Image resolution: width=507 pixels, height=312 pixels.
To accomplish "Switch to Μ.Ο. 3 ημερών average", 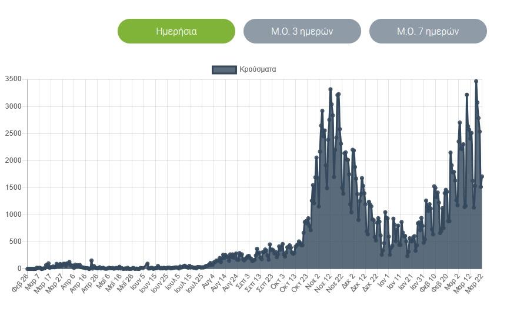I will click(302, 31).
